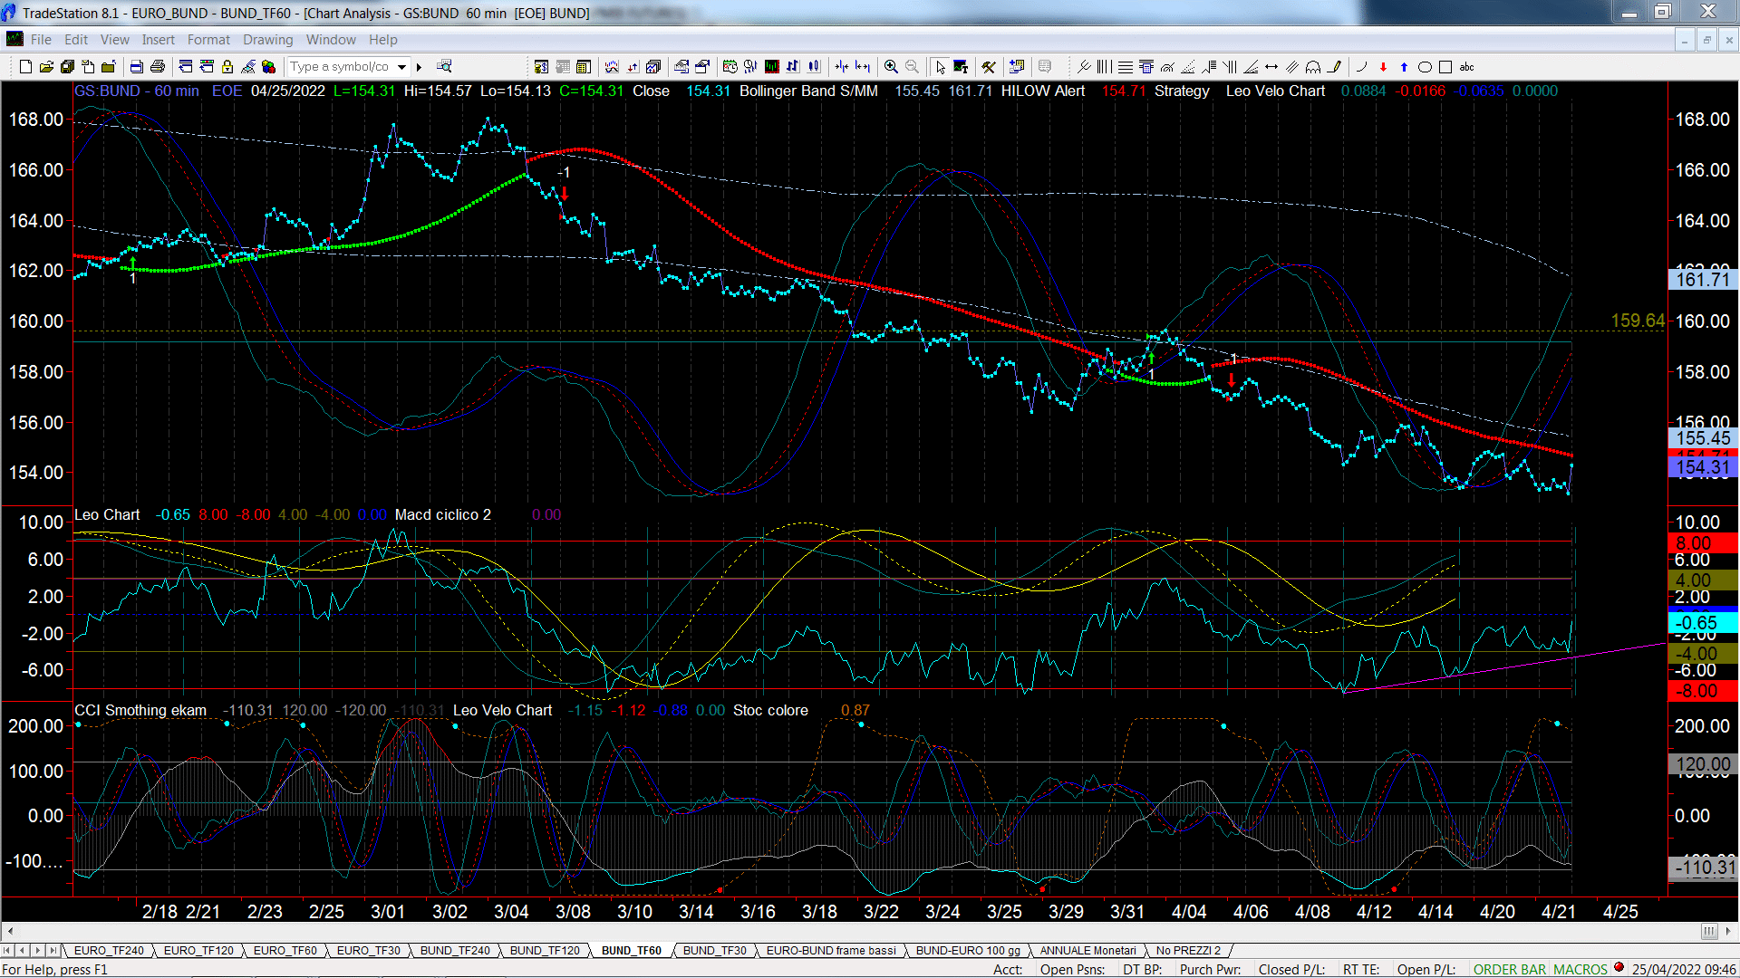
Task: Open the View menu
Action: [114, 40]
